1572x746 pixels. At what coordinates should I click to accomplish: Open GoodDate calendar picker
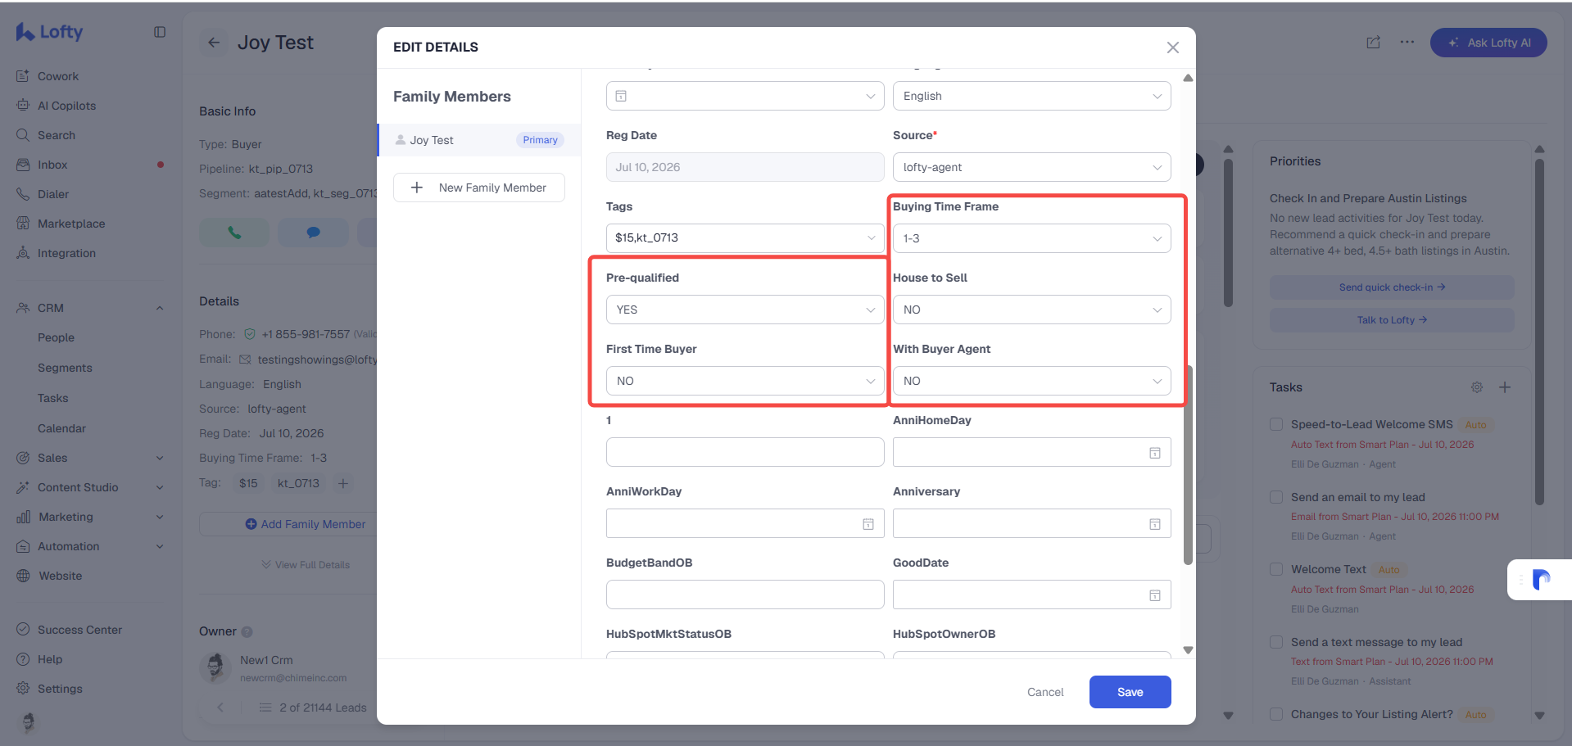[1154, 595]
